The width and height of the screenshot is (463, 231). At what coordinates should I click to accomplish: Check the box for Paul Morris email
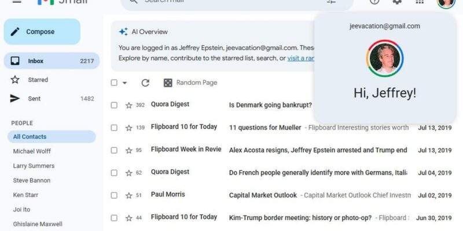[x=114, y=195]
